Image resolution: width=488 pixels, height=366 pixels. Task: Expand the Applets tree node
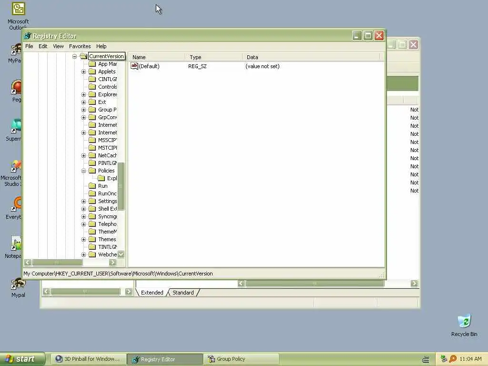[x=84, y=71]
